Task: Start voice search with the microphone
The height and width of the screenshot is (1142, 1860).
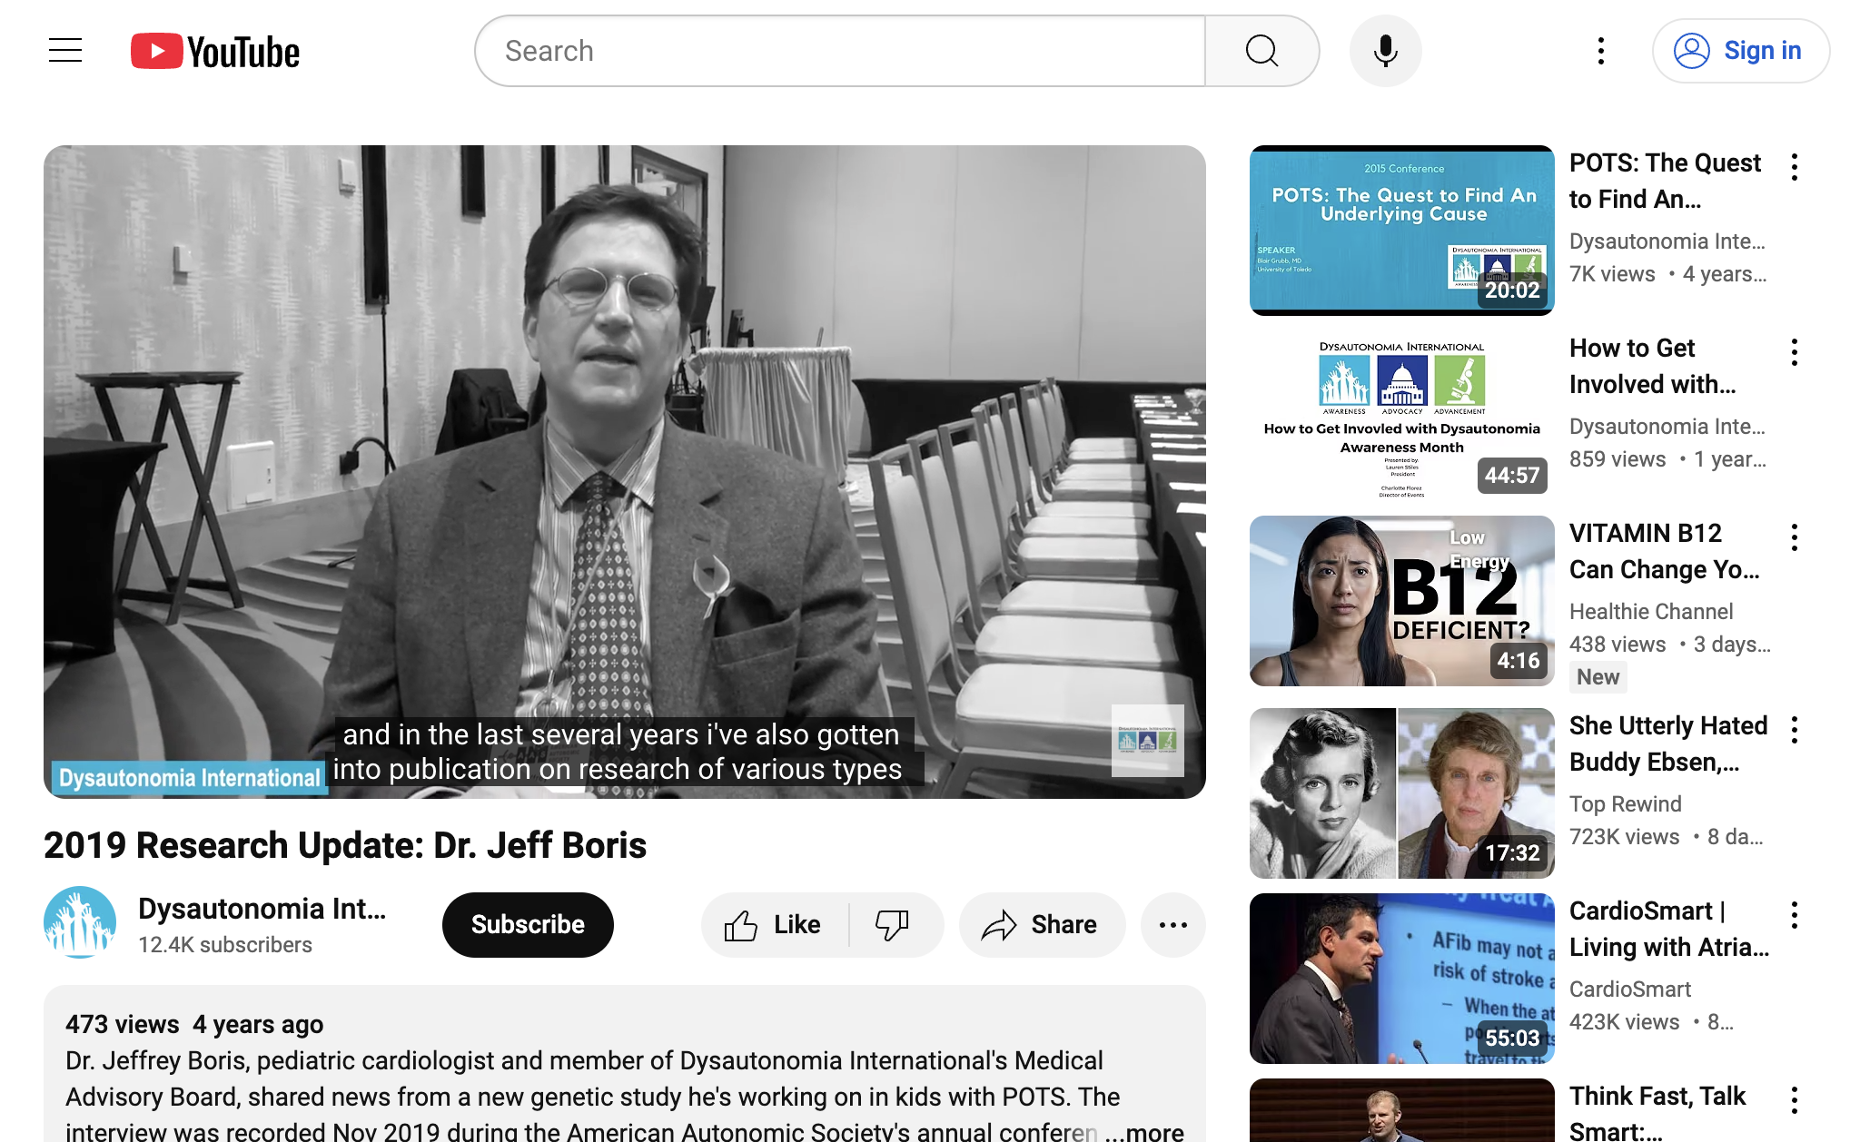Action: point(1385,51)
